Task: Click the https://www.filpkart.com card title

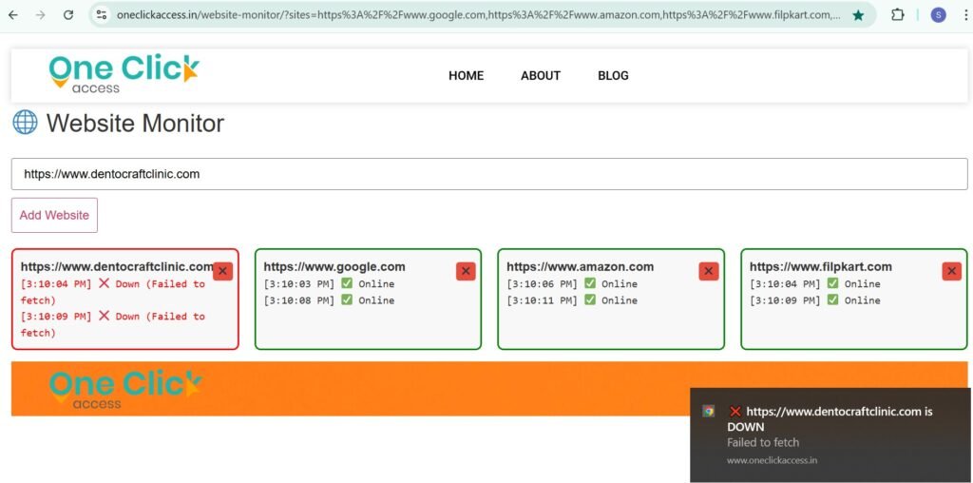Action: (x=820, y=267)
